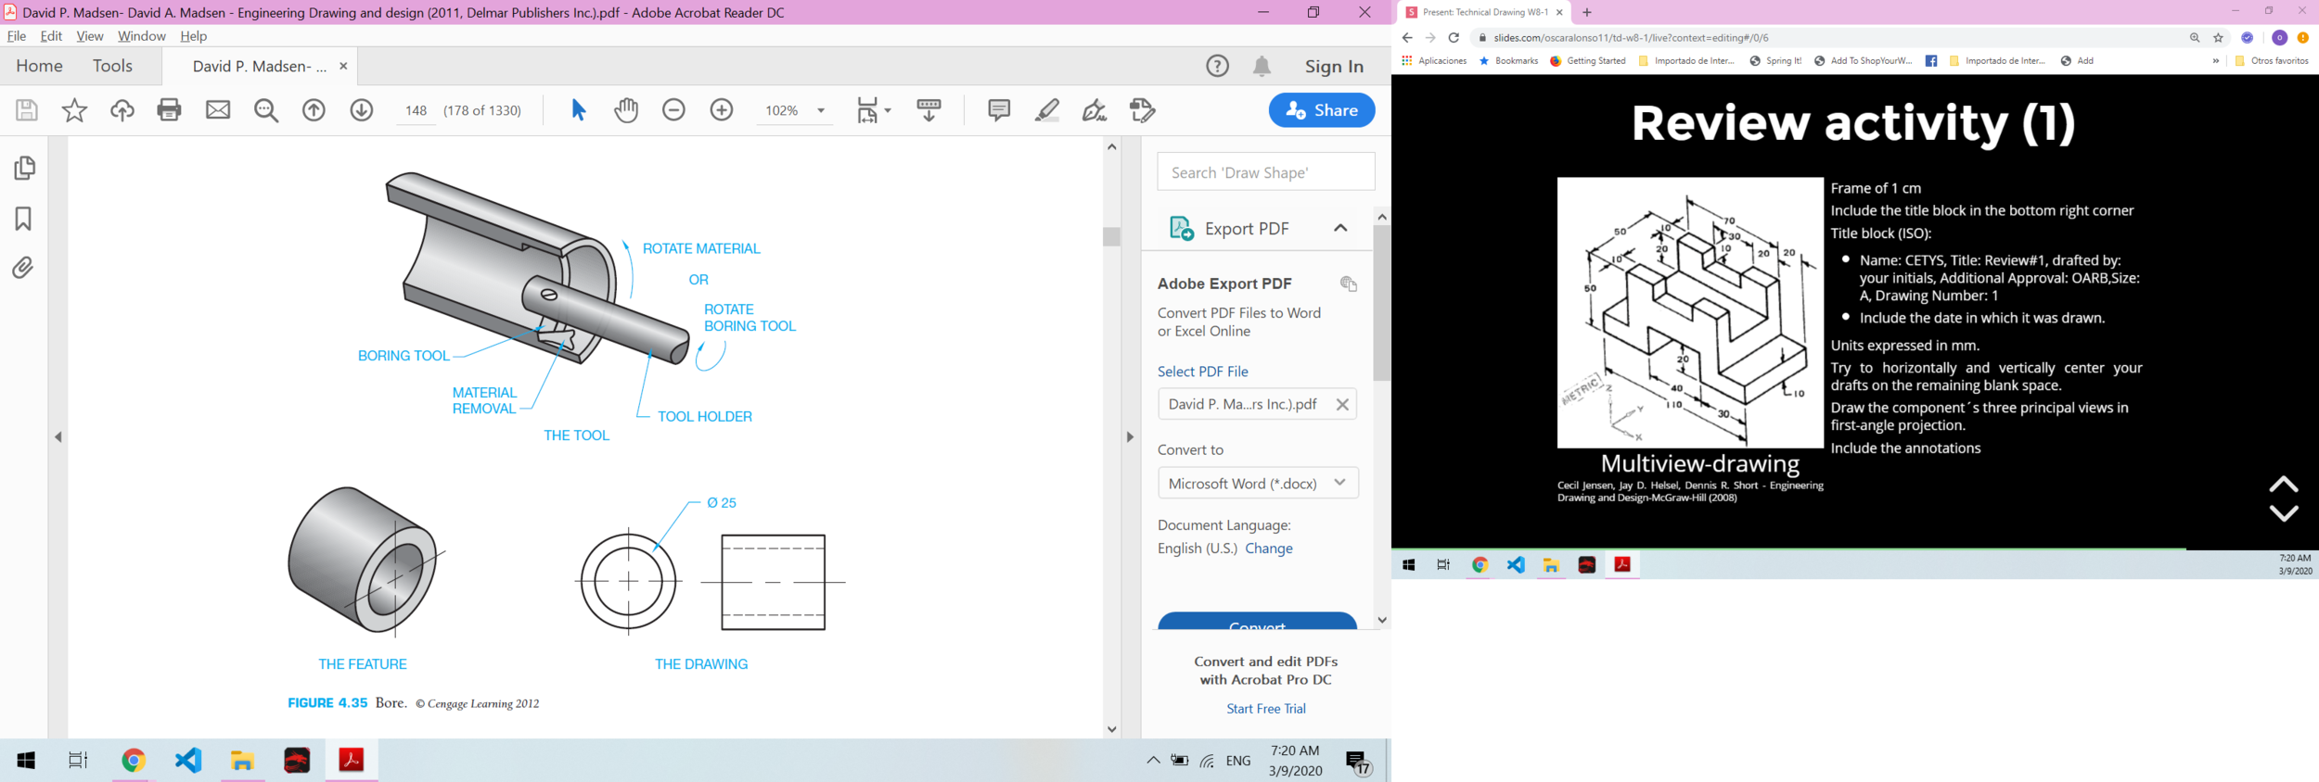Add bookmark star icon in Acrobat toolbar

(74, 110)
